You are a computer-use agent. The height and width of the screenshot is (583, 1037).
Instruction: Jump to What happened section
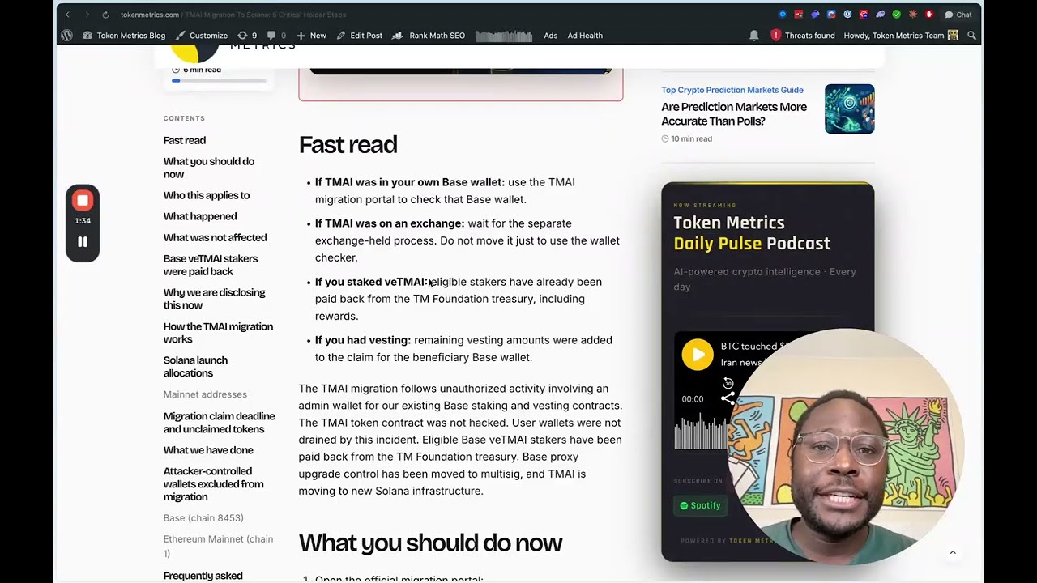tap(200, 216)
